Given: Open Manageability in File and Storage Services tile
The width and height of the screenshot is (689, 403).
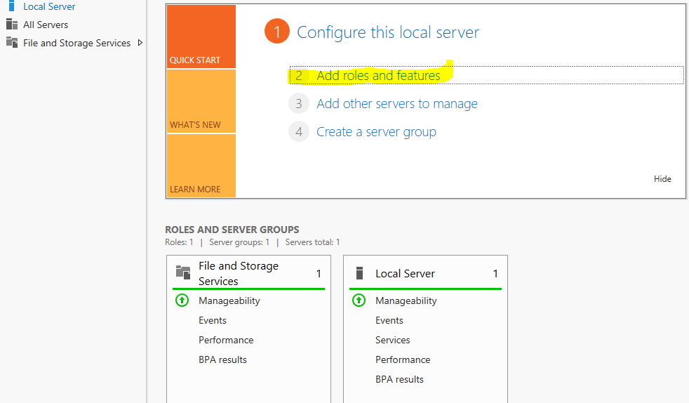Looking at the screenshot, I should [229, 300].
